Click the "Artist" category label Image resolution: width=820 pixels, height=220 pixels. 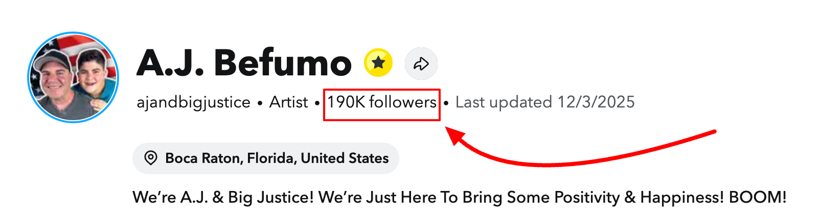[x=288, y=102]
